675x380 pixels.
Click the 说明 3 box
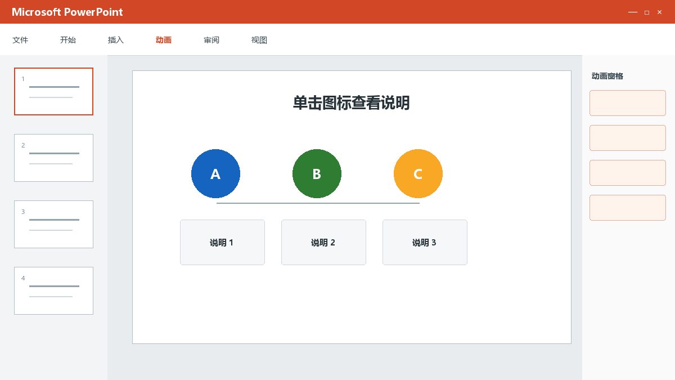[x=425, y=242]
